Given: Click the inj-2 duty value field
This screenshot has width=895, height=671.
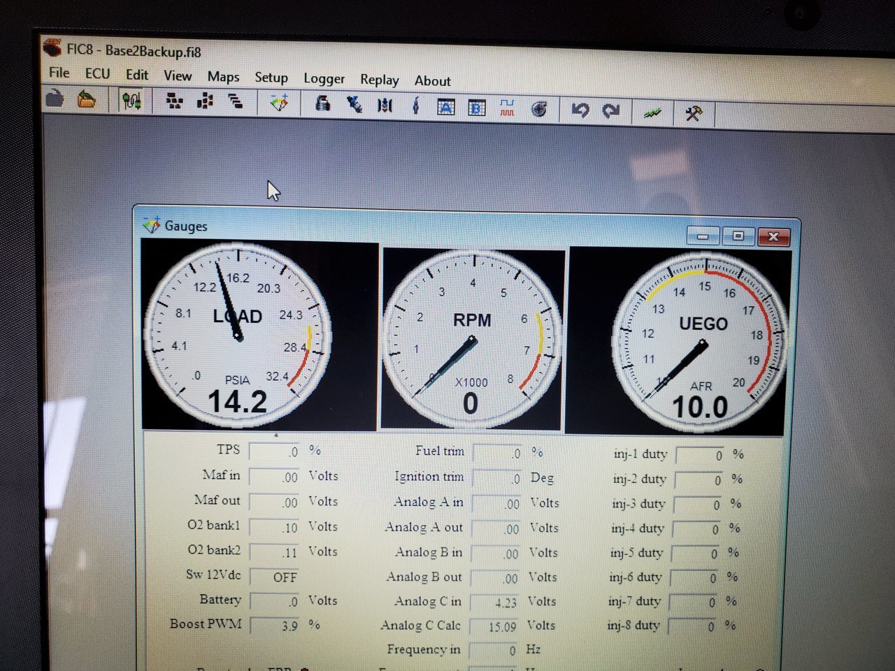Looking at the screenshot, I should click(x=699, y=480).
